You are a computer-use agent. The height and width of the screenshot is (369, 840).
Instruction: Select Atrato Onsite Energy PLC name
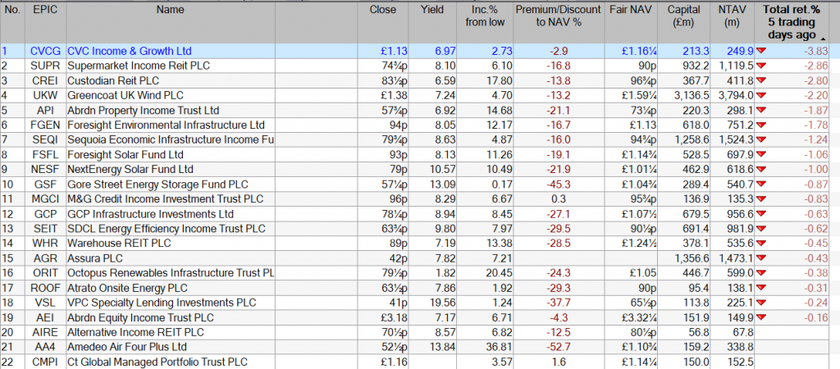[127, 288]
